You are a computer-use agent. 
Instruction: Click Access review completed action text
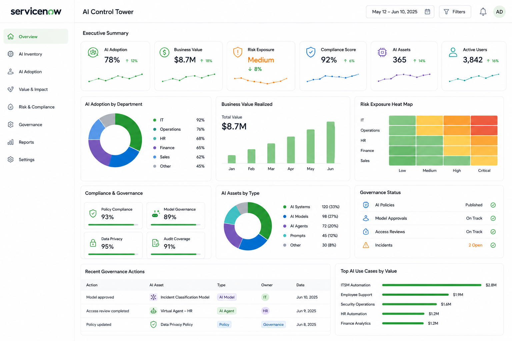point(108,311)
